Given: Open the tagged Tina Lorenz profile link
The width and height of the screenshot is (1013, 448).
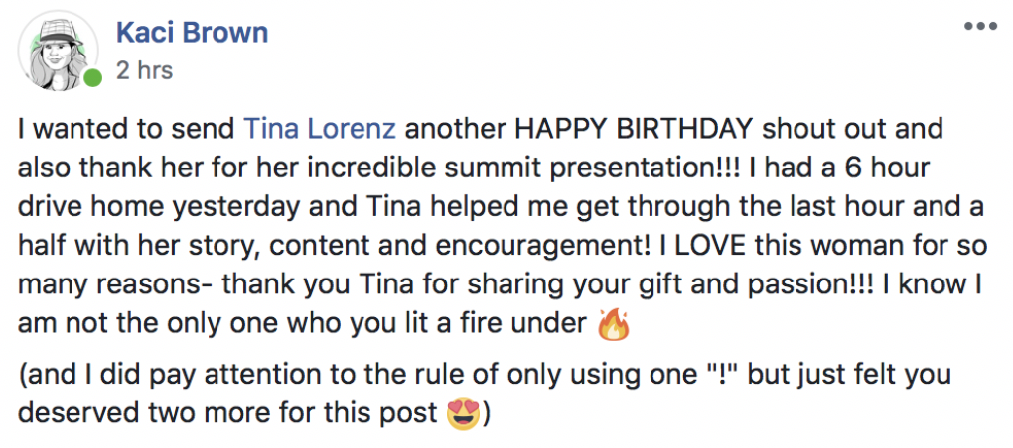Looking at the screenshot, I should point(321,129).
